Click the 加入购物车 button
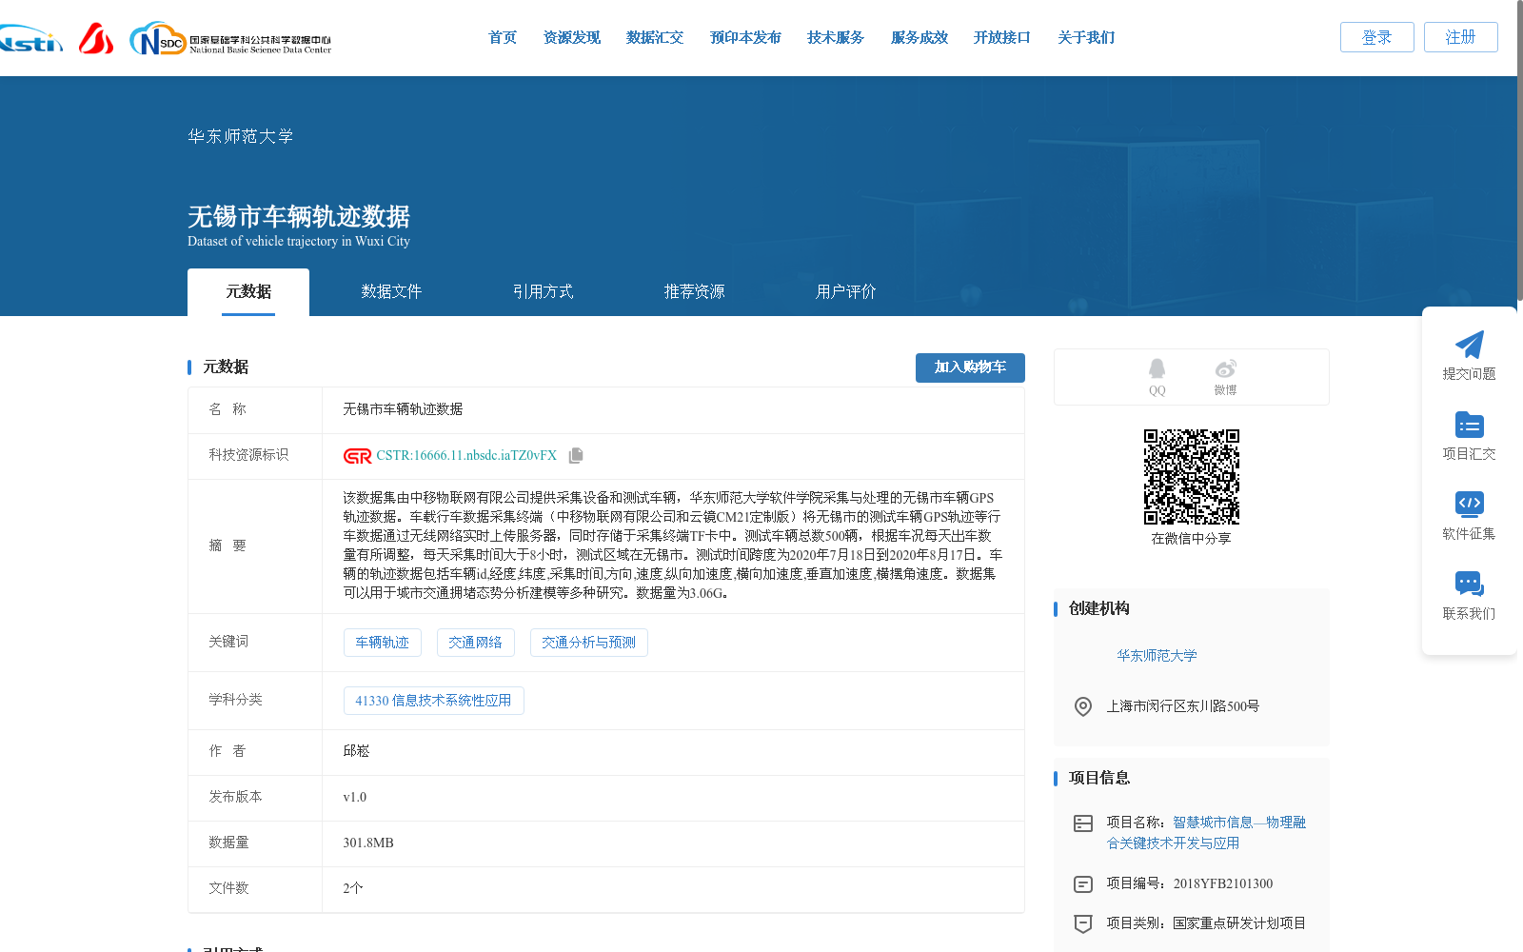The image size is (1523, 952). (x=970, y=367)
